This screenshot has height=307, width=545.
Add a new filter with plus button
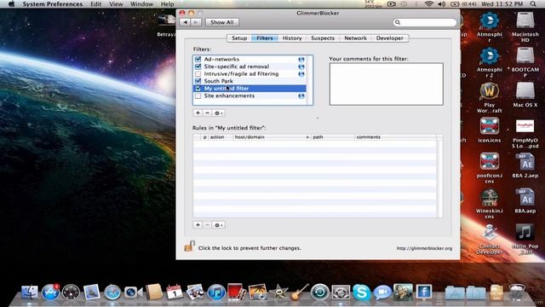coord(198,113)
